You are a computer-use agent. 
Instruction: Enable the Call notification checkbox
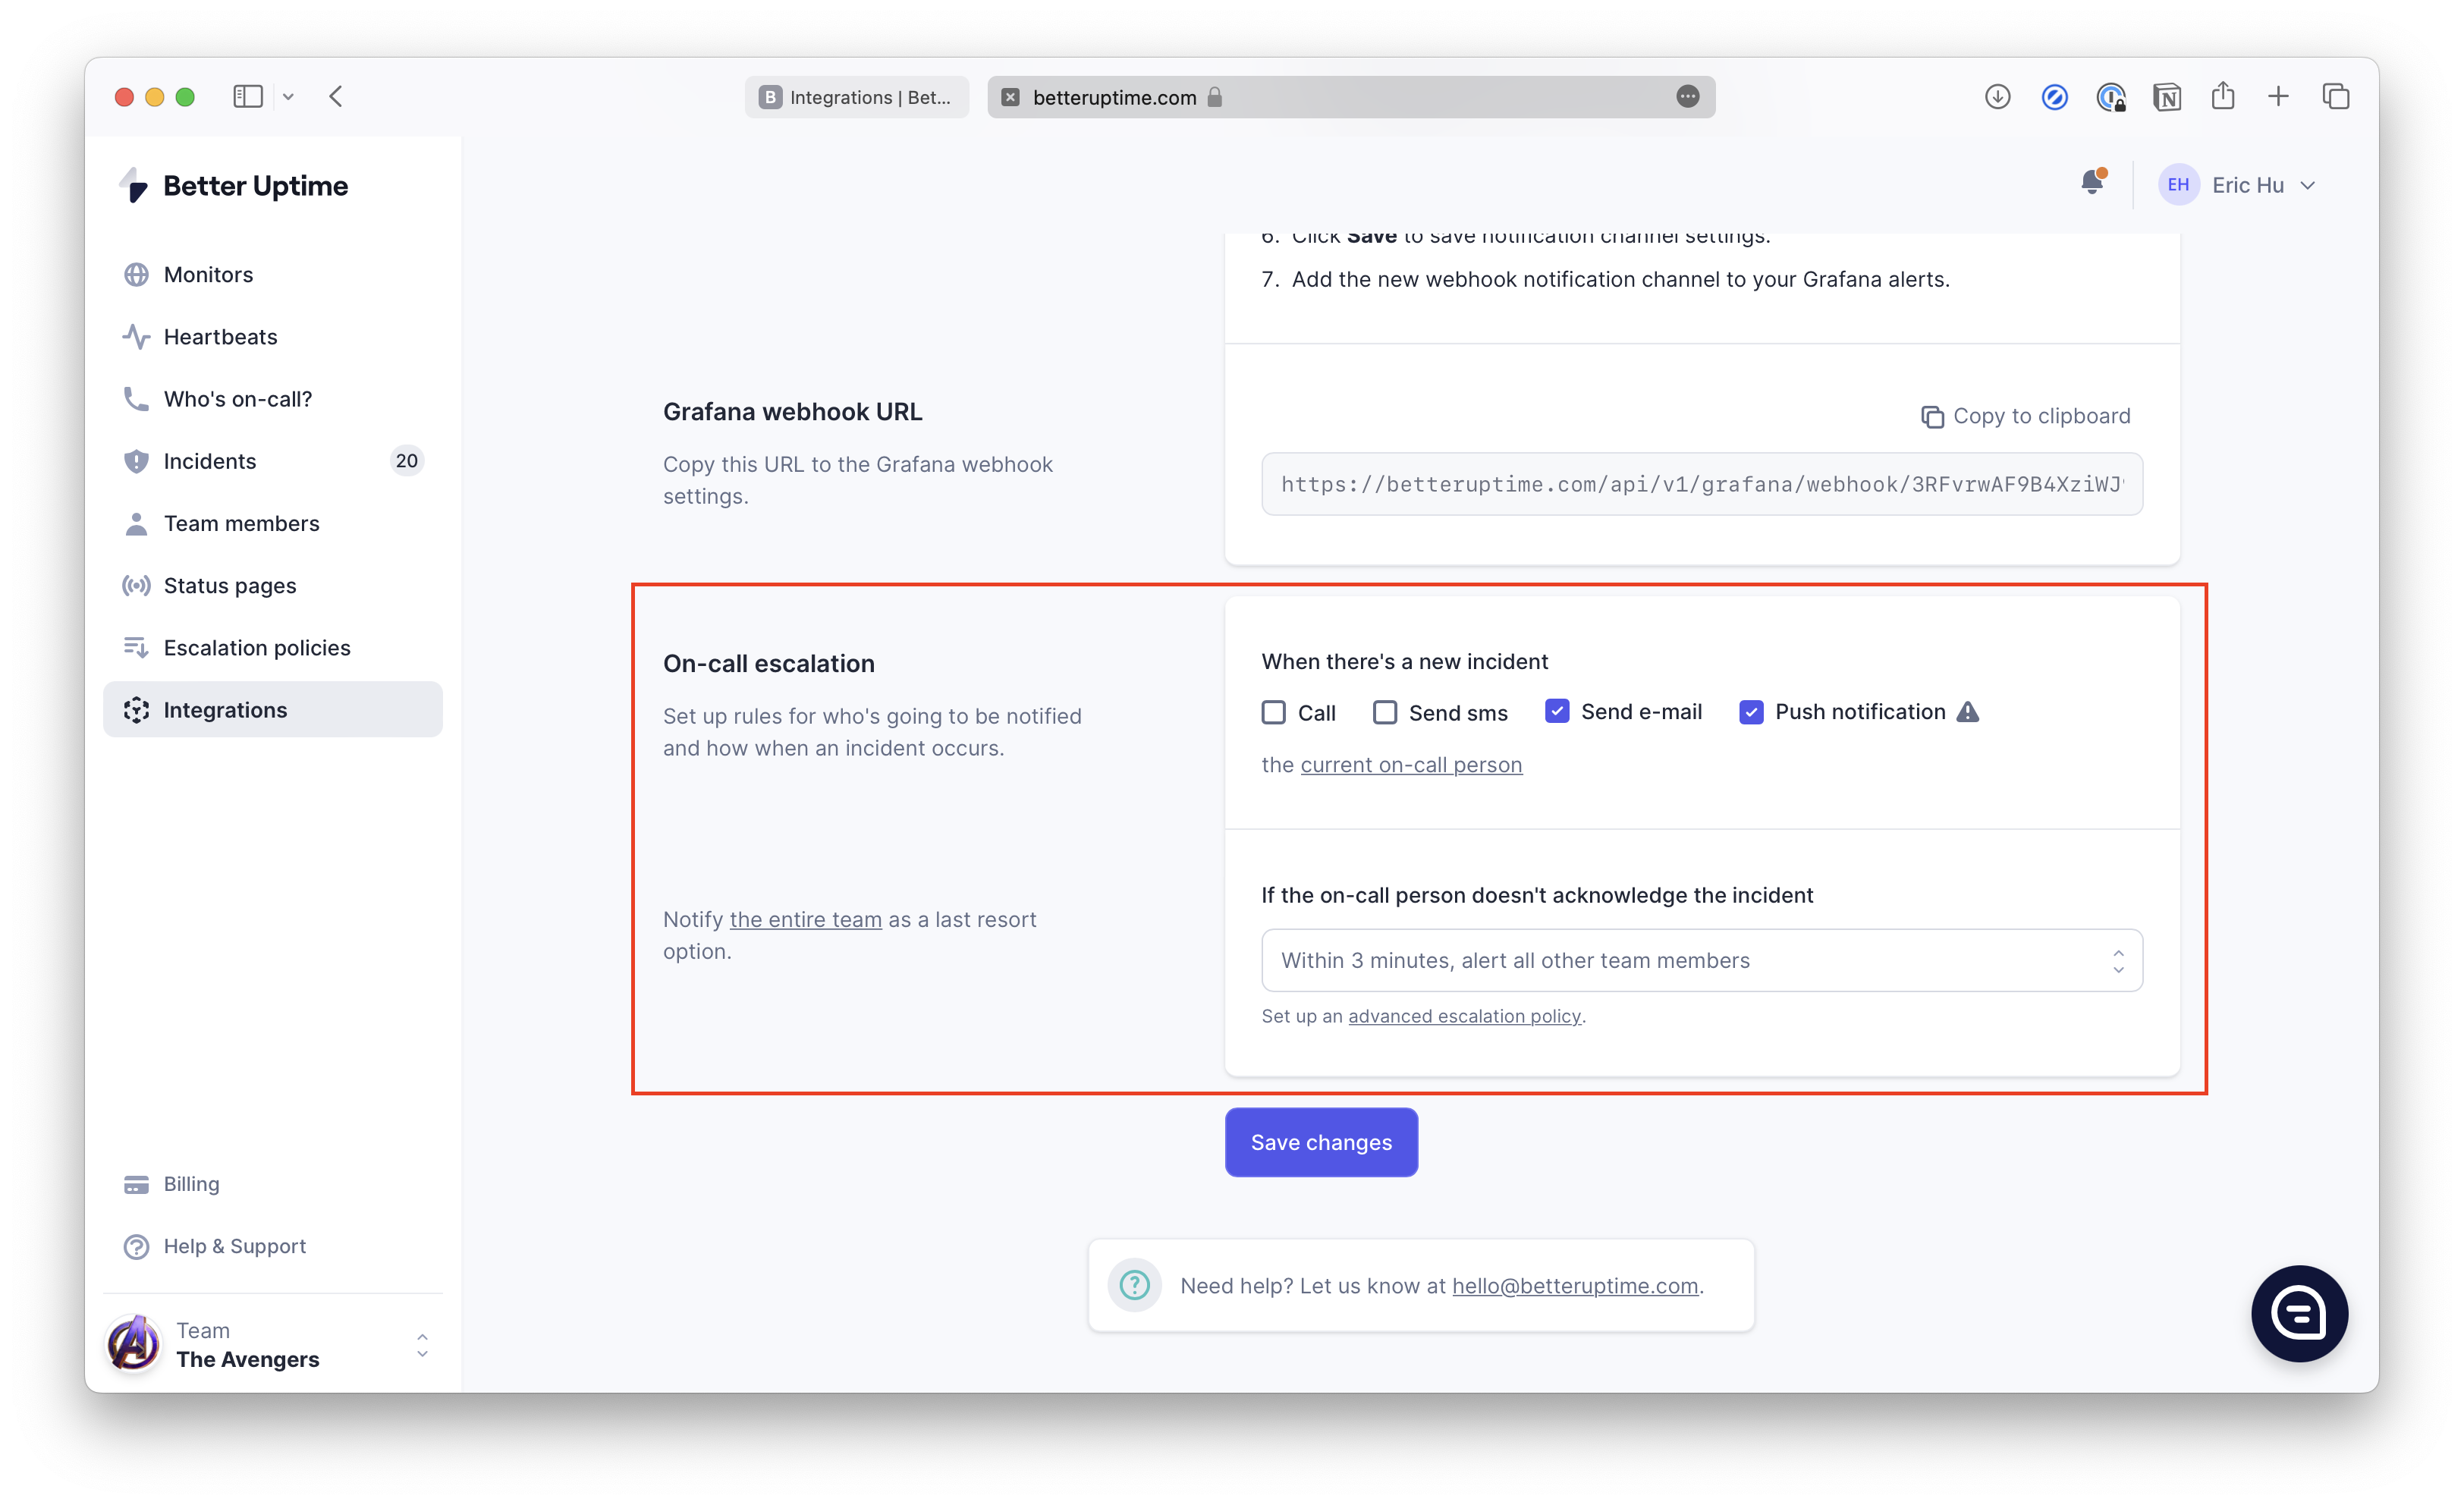coord(1273,712)
